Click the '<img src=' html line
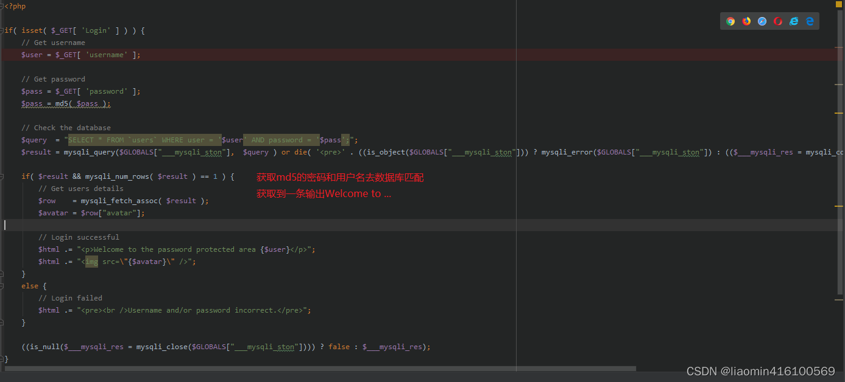 pos(117,262)
